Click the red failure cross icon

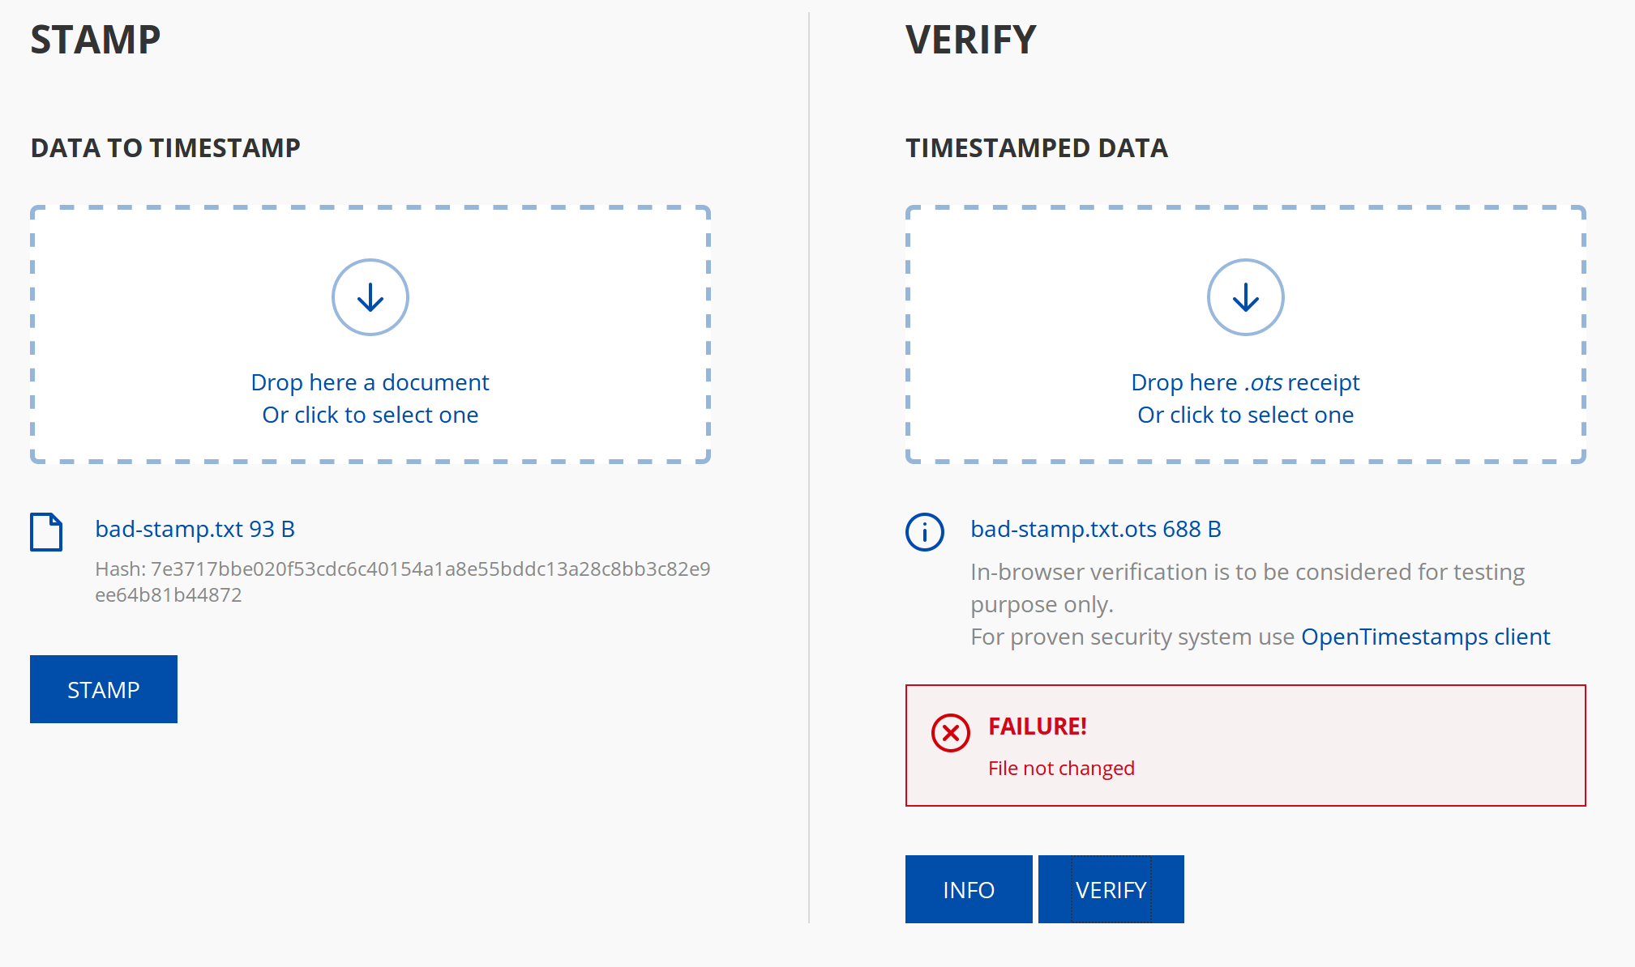click(948, 733)
